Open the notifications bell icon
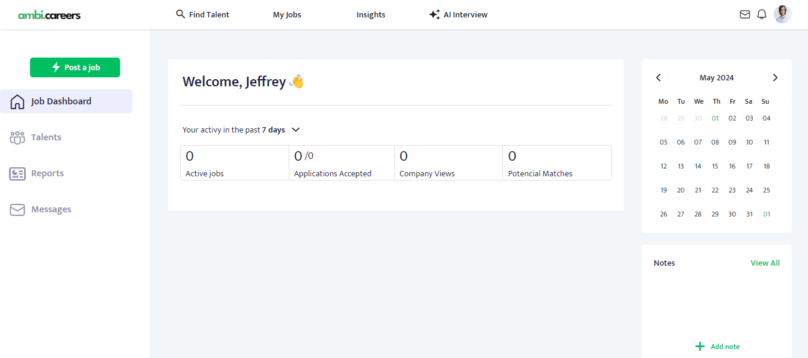The image size is (808, 358). coord(762,14)
